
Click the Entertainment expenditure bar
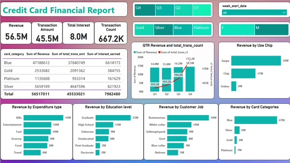point(37,125)
